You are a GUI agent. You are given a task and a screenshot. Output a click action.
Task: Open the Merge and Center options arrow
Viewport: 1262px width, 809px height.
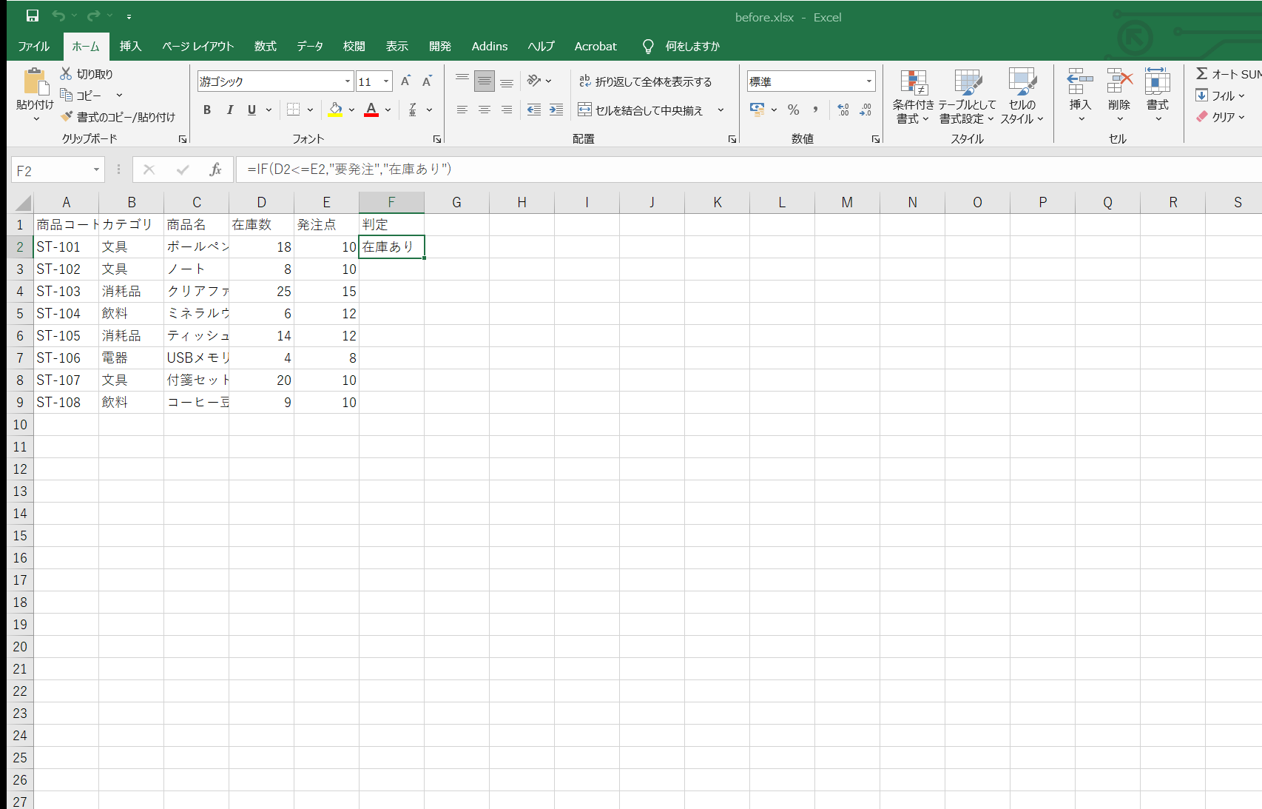click(x=721, y=110)
